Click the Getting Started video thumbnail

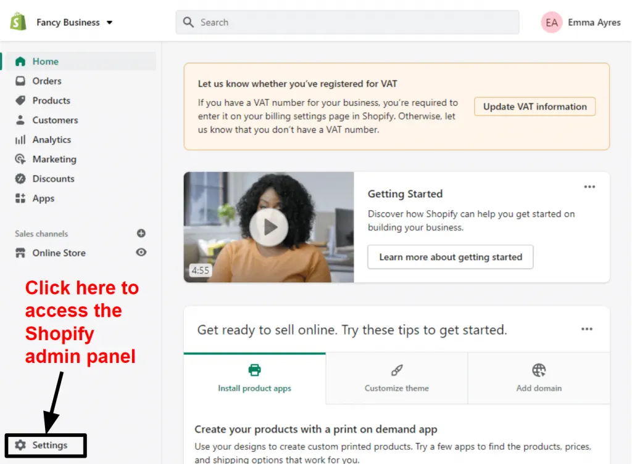269,227
